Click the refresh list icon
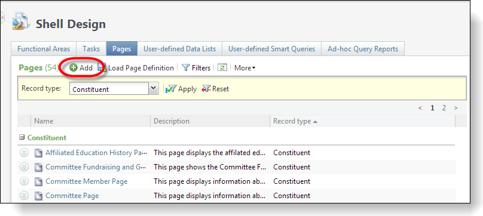The height and width of the screenshot is (216, 483). click(x=222, y=67)
